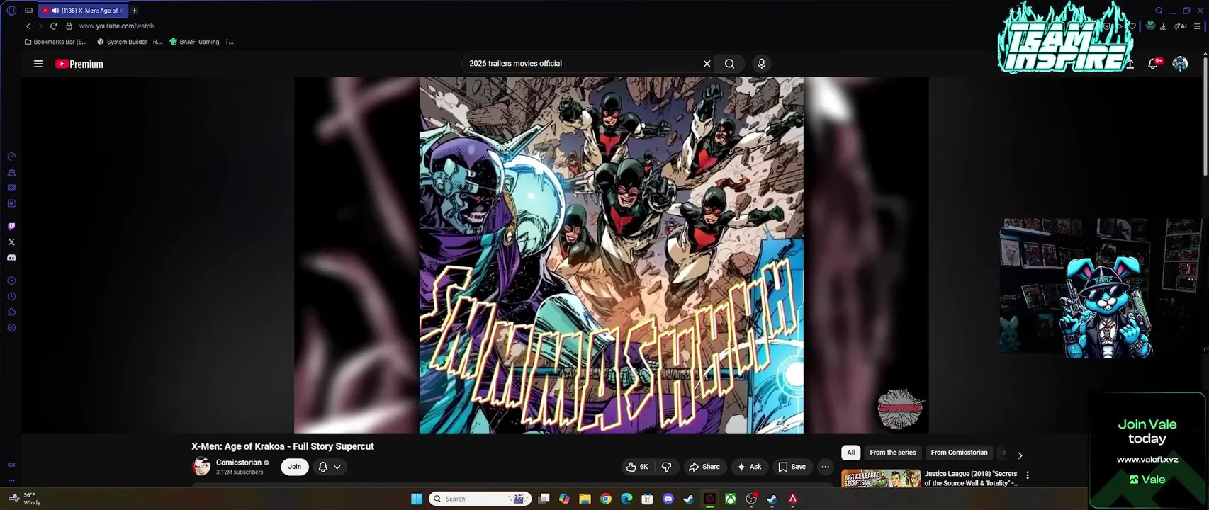Ask about this video

(750, 467)
